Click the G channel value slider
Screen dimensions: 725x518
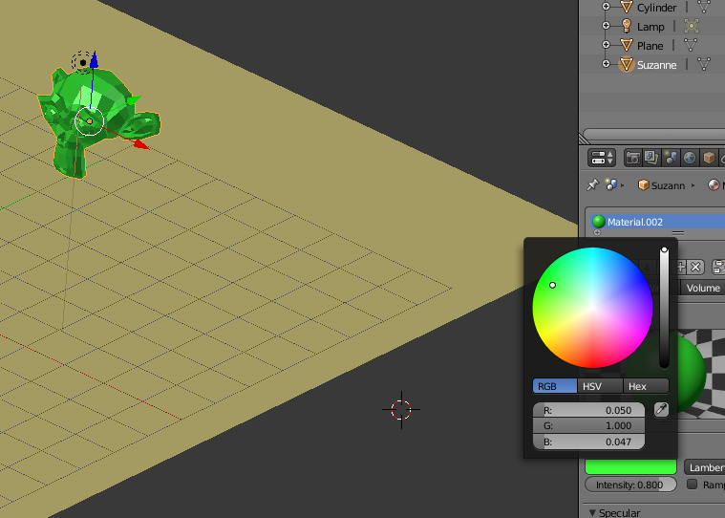tap(588, 425)
